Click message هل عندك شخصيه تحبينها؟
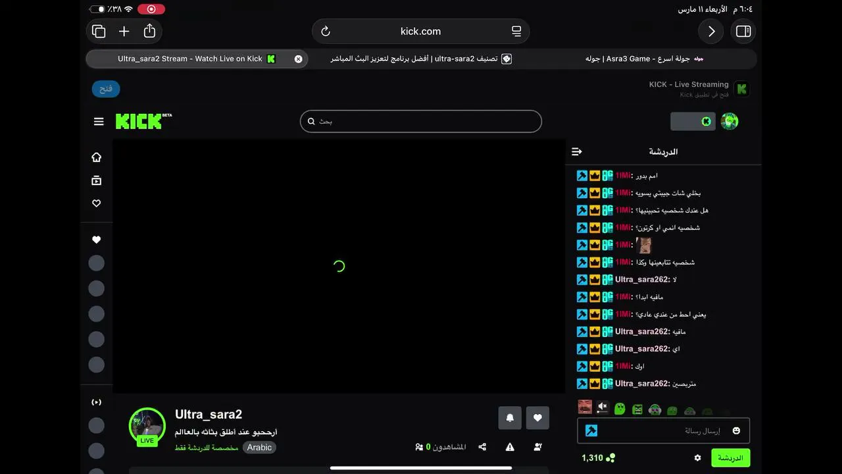Image resolution: width=842 pixels, height=474 pixels. (x=672, y=211)
